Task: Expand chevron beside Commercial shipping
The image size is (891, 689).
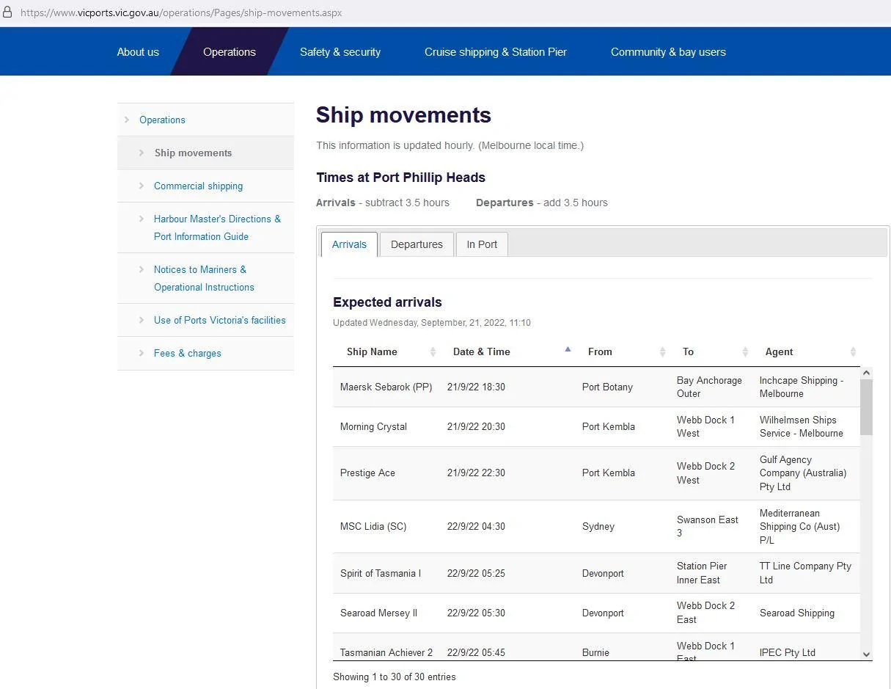Action: click(142, 186)
